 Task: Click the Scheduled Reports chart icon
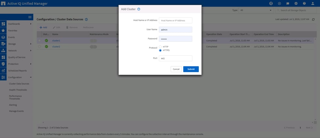coord(3,71)
